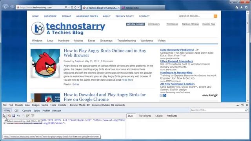Screen dimensions: 251x141
Task: Switch to the Profiler tab
Action: click(x=46, y=110)
